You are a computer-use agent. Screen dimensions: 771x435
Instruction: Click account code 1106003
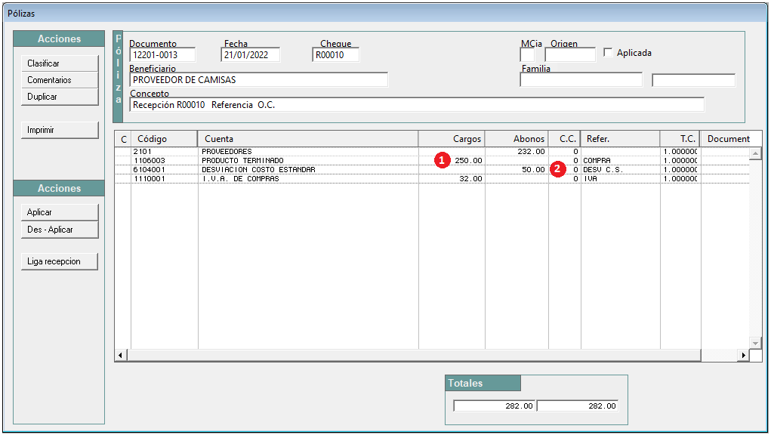149,161
